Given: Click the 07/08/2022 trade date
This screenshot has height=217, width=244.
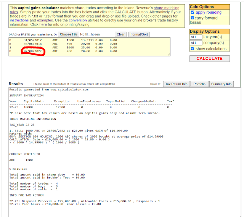Looking at the screenshot, I should 32,51.
